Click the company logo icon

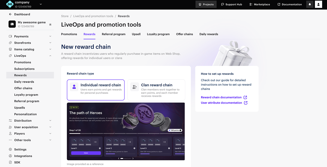(10, 4)
